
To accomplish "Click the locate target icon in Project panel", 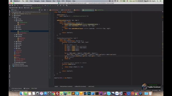I will click(x=40, y=10).
